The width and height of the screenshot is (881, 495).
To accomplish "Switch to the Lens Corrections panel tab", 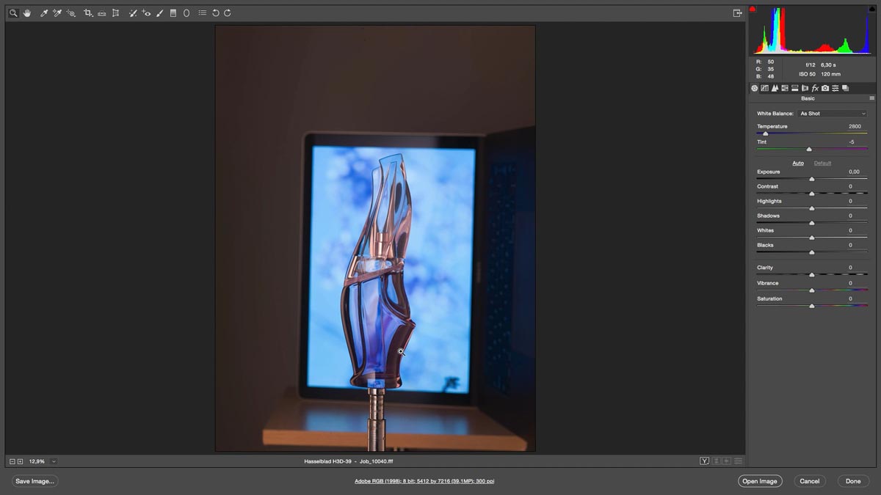I will [x=805, y=88].
